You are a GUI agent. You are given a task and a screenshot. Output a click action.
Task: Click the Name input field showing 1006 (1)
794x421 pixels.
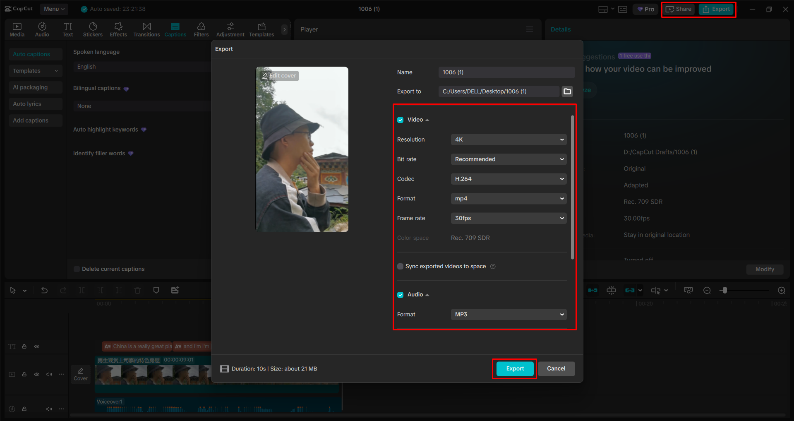coord(506,72)
